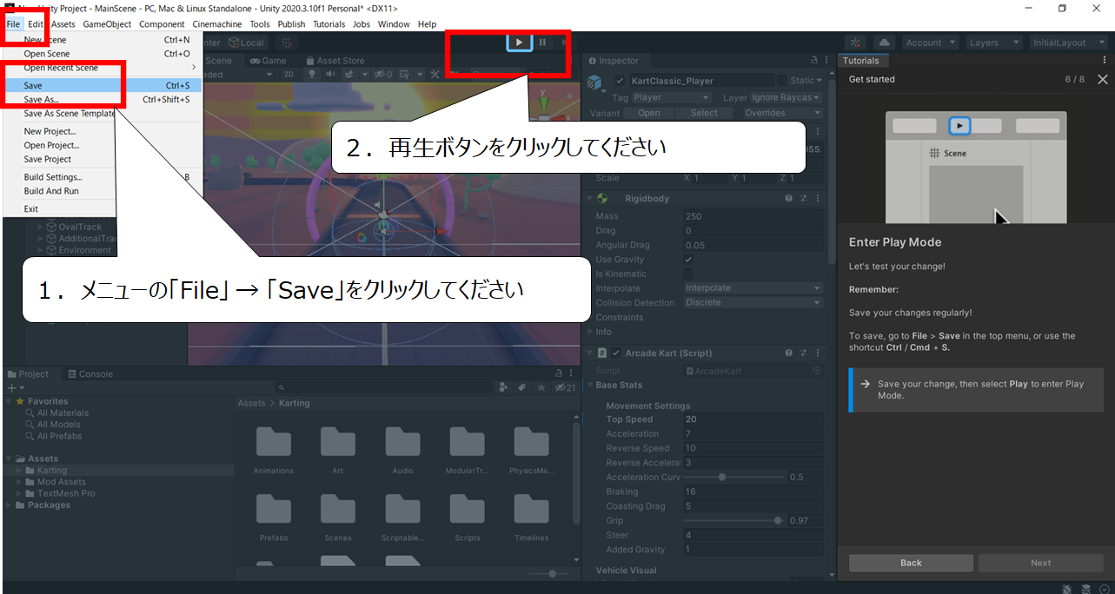Toggle scene lighting bulb icon
Viewport: 1115px width, 594px height.
[312, 75]
